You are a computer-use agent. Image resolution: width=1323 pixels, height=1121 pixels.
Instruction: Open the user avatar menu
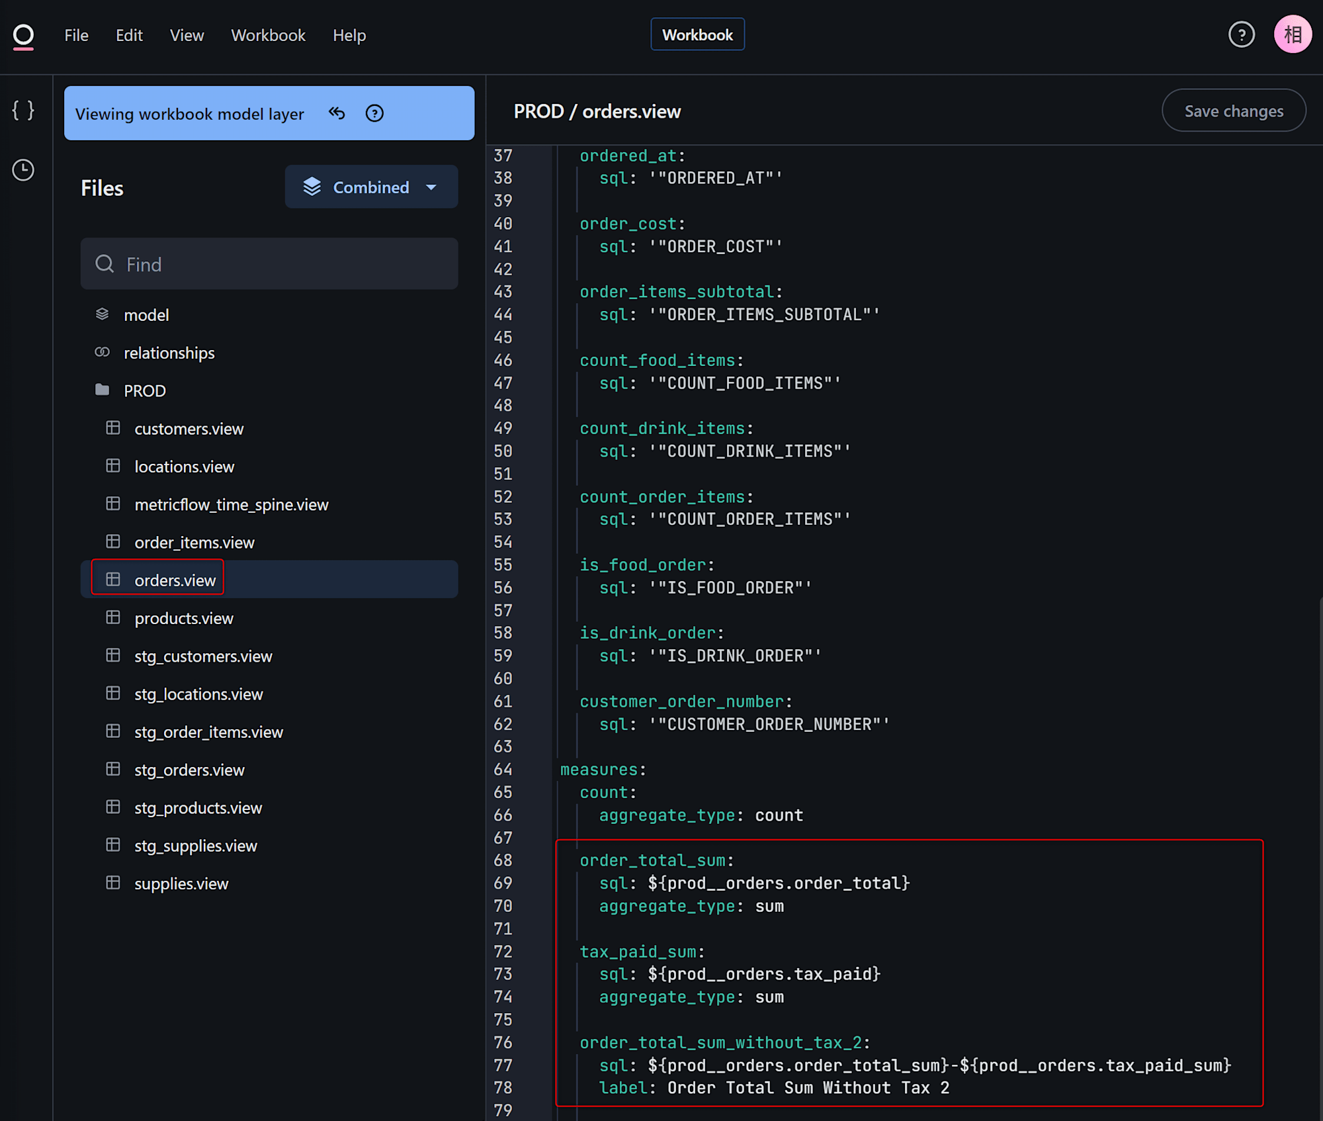coord(1293,34)
